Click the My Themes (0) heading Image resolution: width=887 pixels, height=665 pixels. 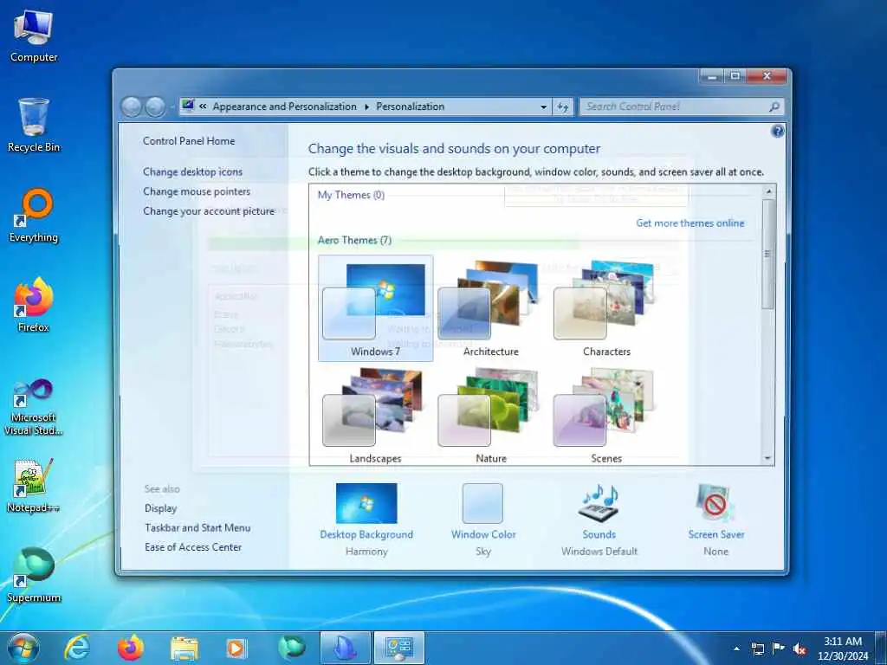(x=351, y=195)
